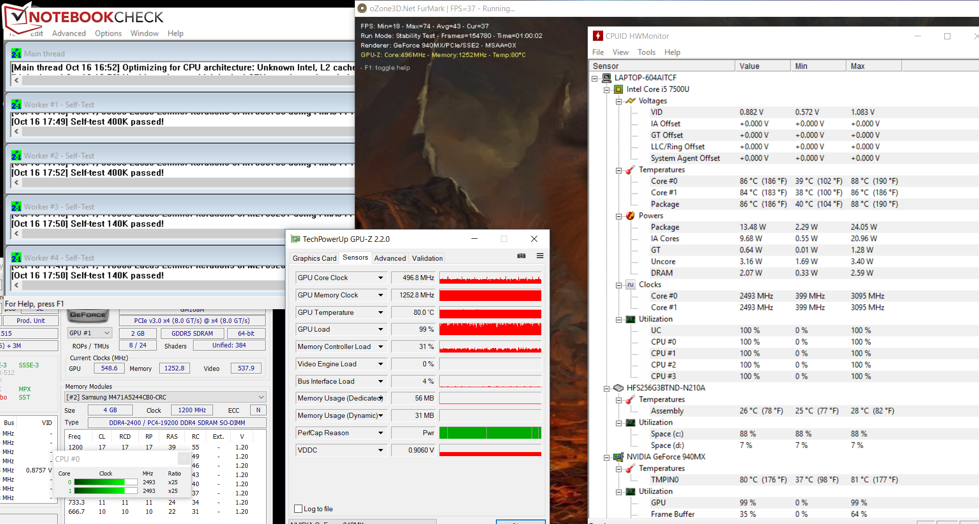Click the Sensor column header
979x524 pixels.
pyautogui.click(x=662, y=66)
